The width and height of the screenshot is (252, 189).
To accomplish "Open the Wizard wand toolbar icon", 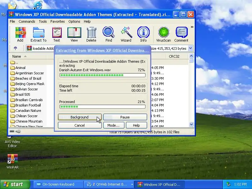I will [126, 32].
